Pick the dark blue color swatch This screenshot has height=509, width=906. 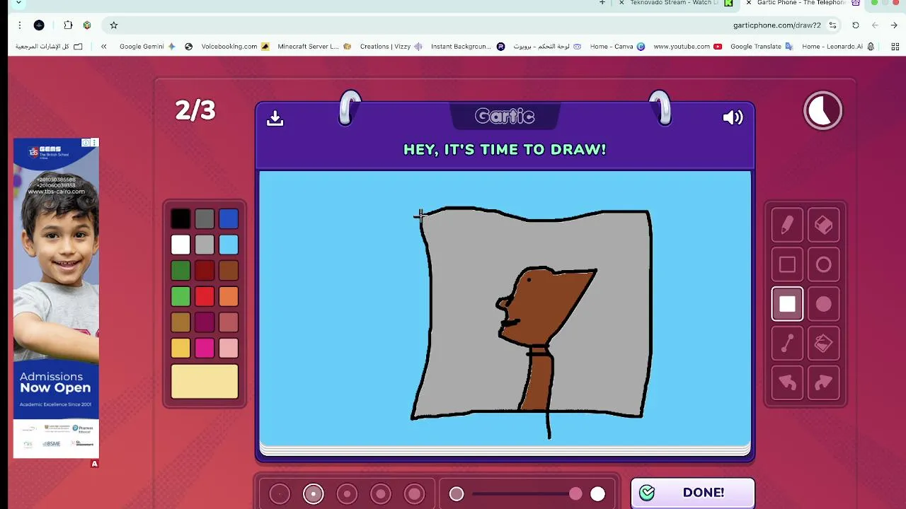tap(229, 218)
